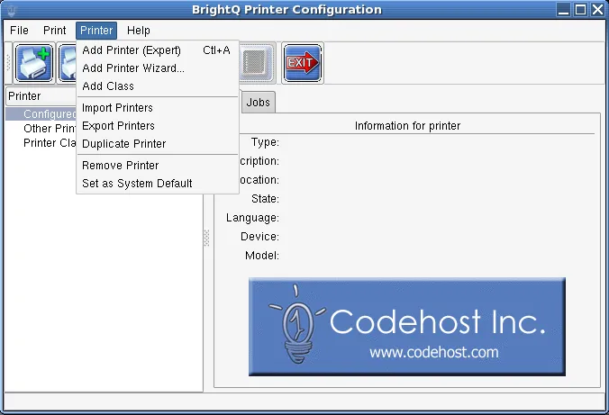Viewport: 609px width, 415px height.
Task: Open the Print menu
Action: click(54, 31)
